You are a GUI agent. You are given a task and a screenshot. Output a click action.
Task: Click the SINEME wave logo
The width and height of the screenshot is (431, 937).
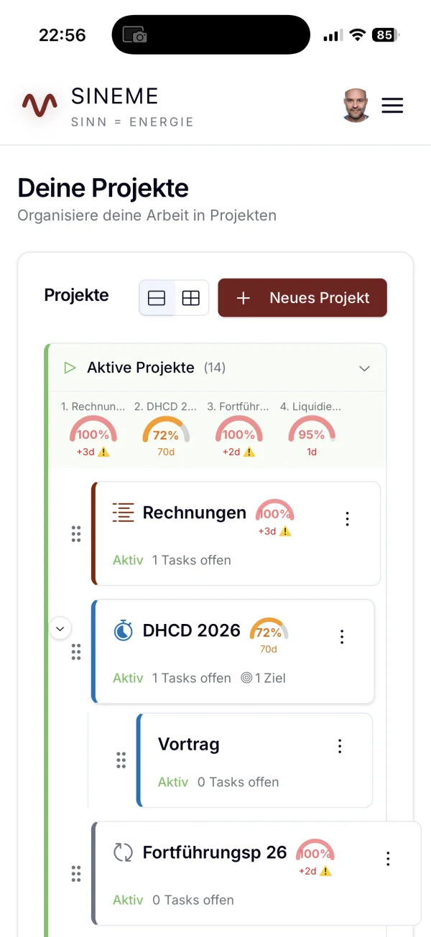click(x=40, y=106)
